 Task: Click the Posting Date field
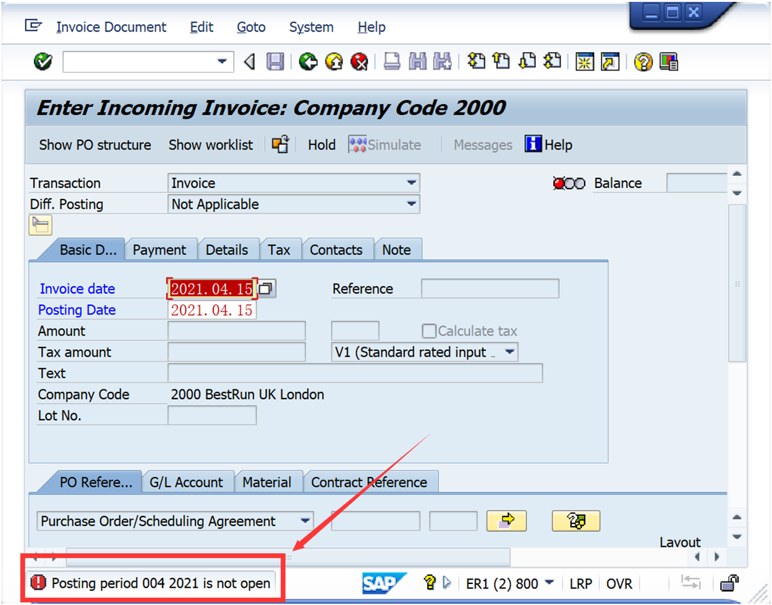(x=212, y=310)
